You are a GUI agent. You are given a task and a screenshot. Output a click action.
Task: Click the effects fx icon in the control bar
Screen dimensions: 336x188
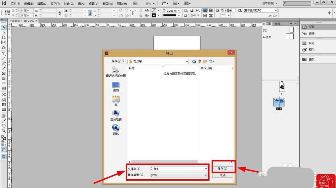pos(197,10)
